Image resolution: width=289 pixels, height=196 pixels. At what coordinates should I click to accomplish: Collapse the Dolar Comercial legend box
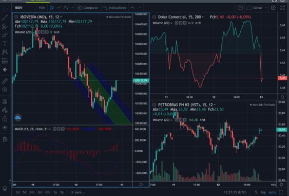coord(154,17)
